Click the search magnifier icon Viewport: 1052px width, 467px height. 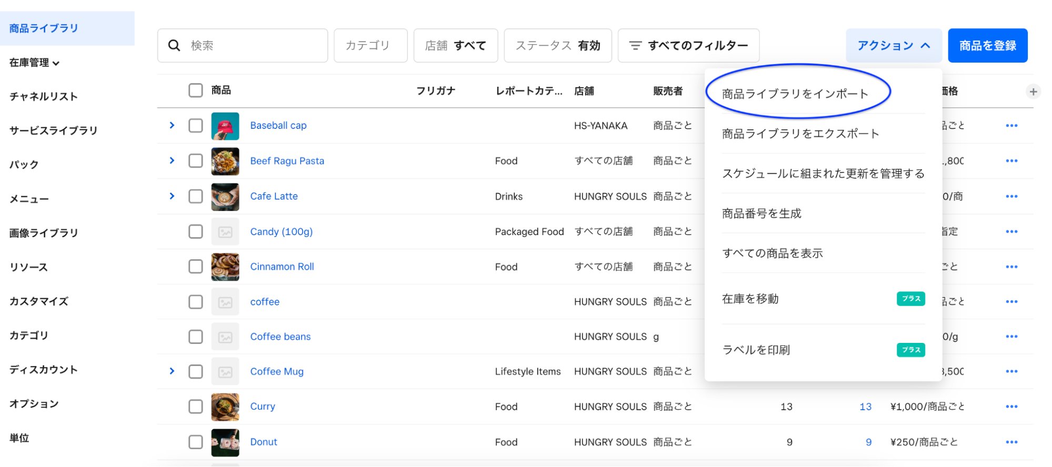pyautogui.click(x=174, y=46)
